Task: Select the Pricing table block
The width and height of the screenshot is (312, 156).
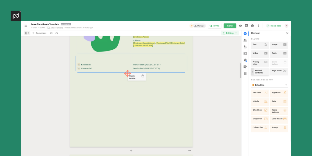Action: point(260,63)
